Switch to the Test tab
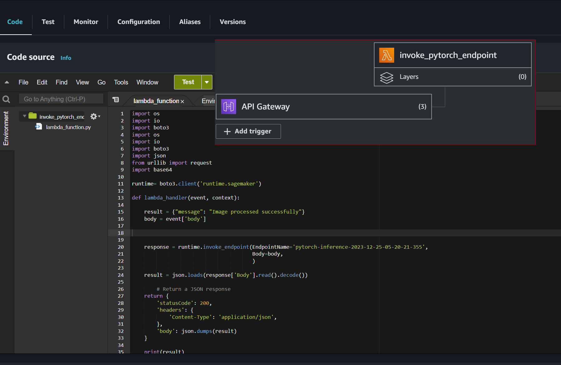The image size is (561, 365). pos(48,22)
